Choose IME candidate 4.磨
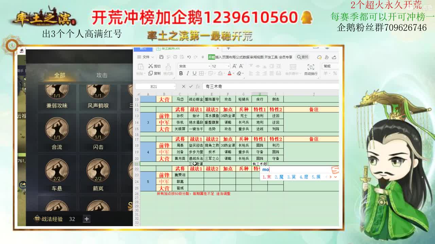Viewport: 435px width, 244px height. [x=304, y=177]
